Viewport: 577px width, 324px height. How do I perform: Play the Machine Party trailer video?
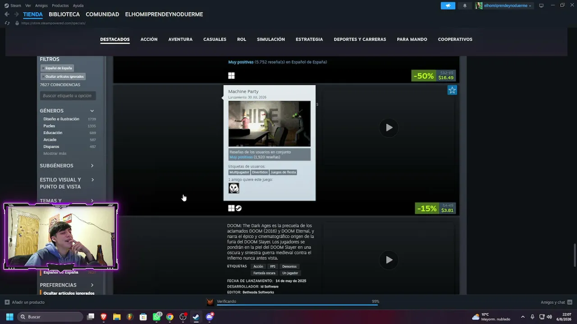(389, 128)
